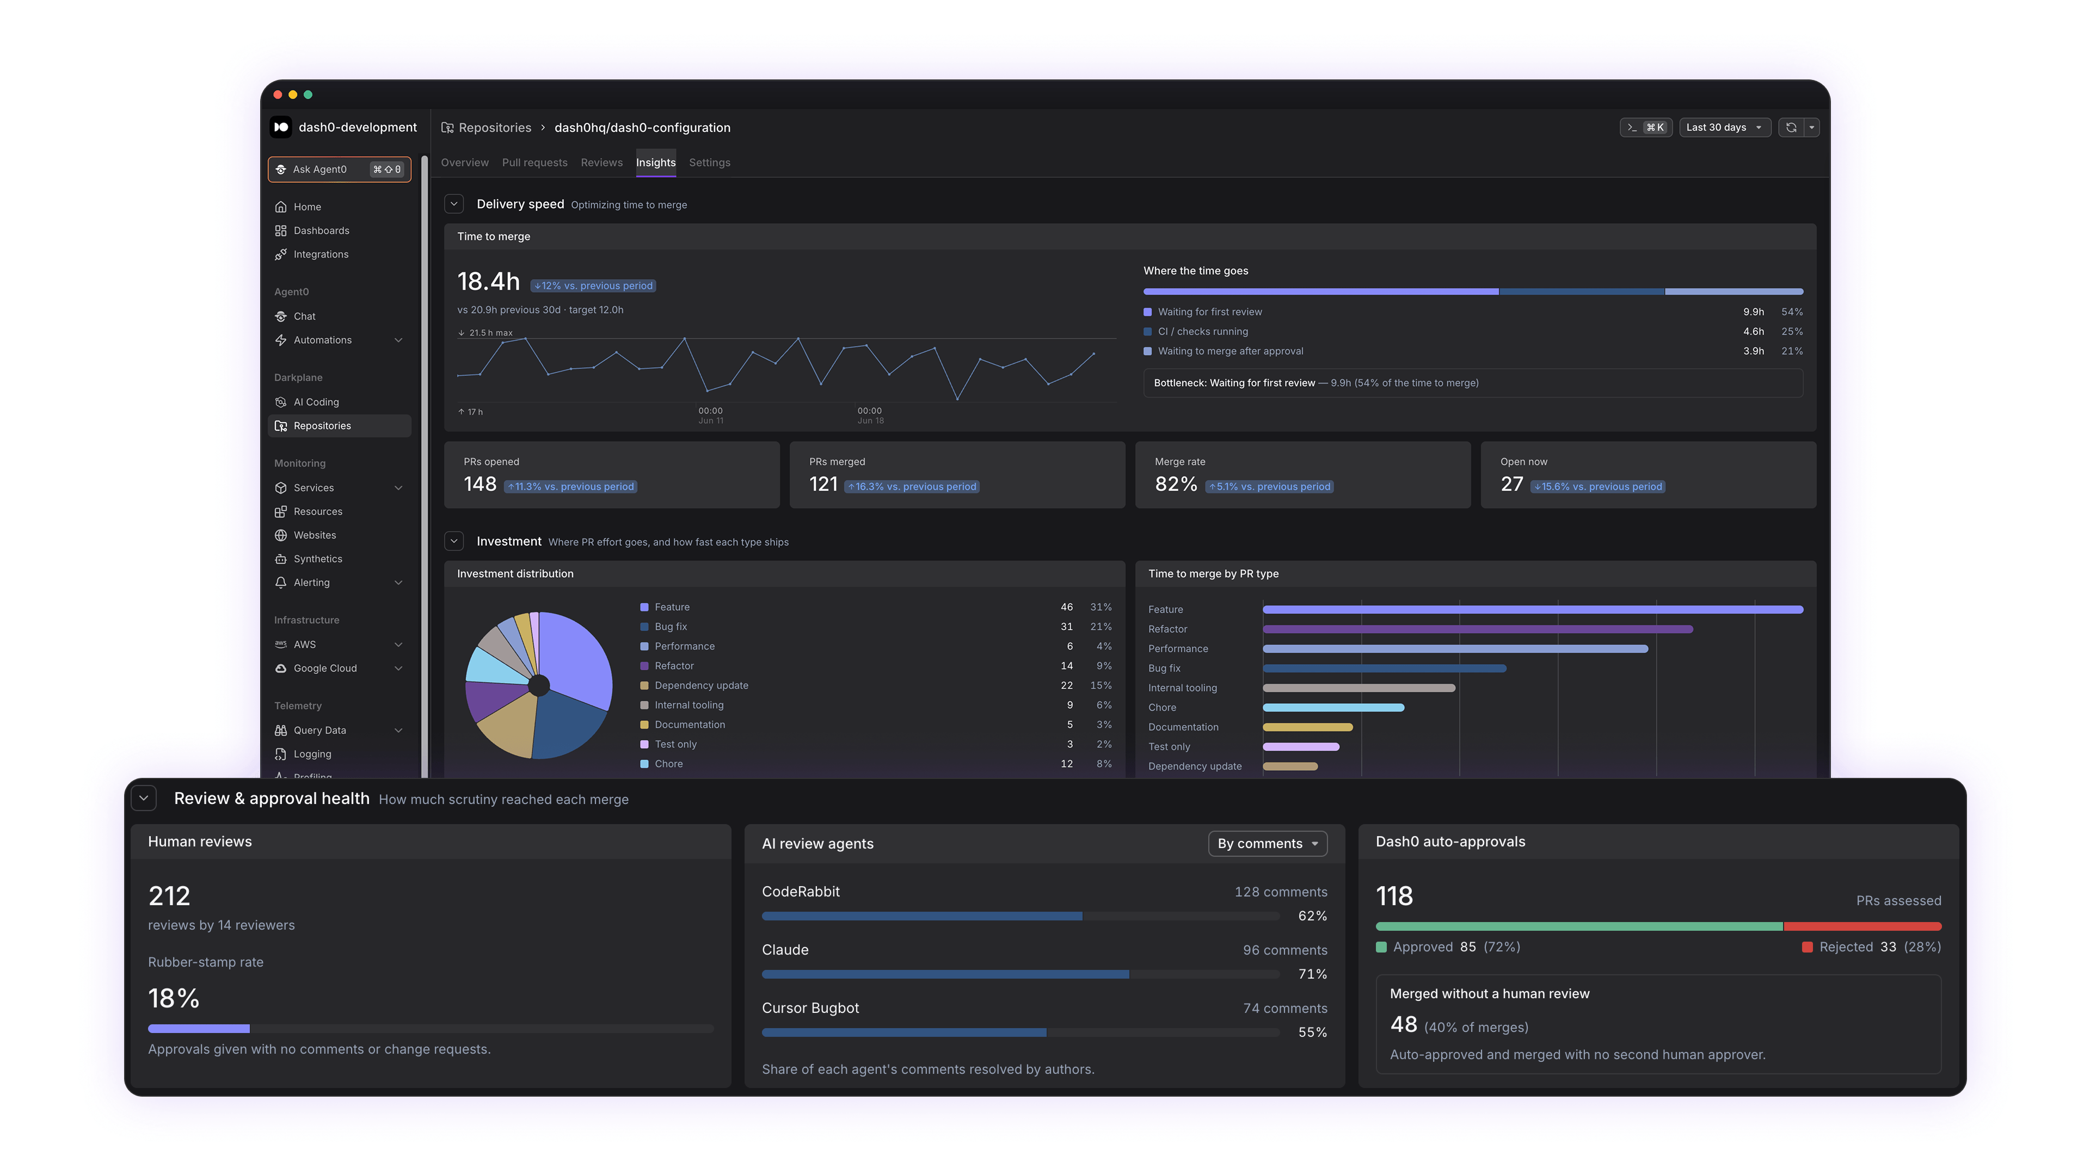Click the refresh icon in top bar

(x=1791, y=127)
